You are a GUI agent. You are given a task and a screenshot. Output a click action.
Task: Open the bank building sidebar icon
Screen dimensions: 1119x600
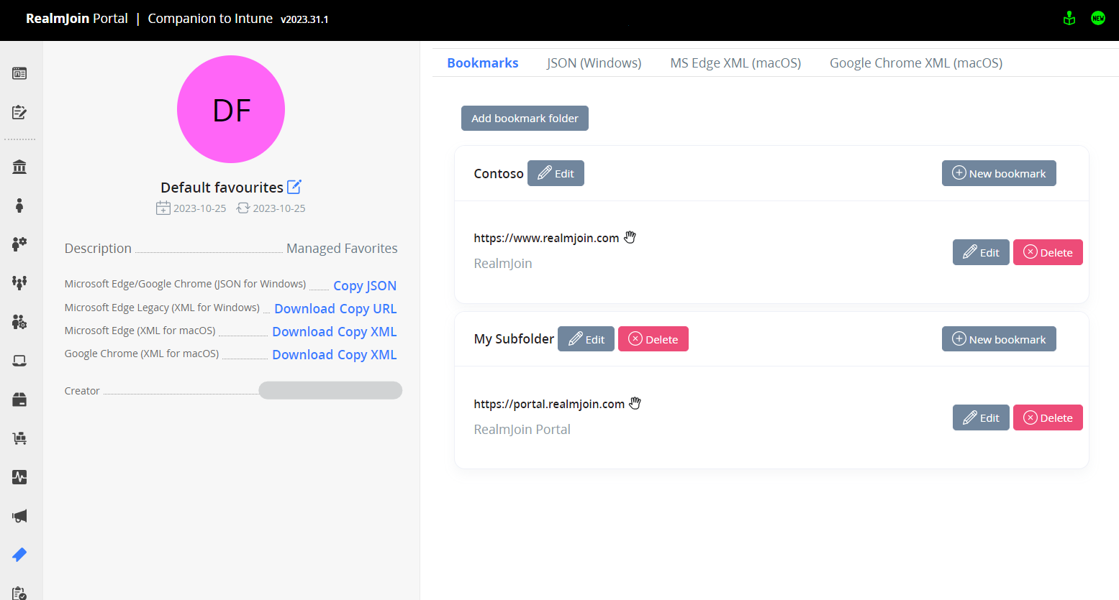19,167
